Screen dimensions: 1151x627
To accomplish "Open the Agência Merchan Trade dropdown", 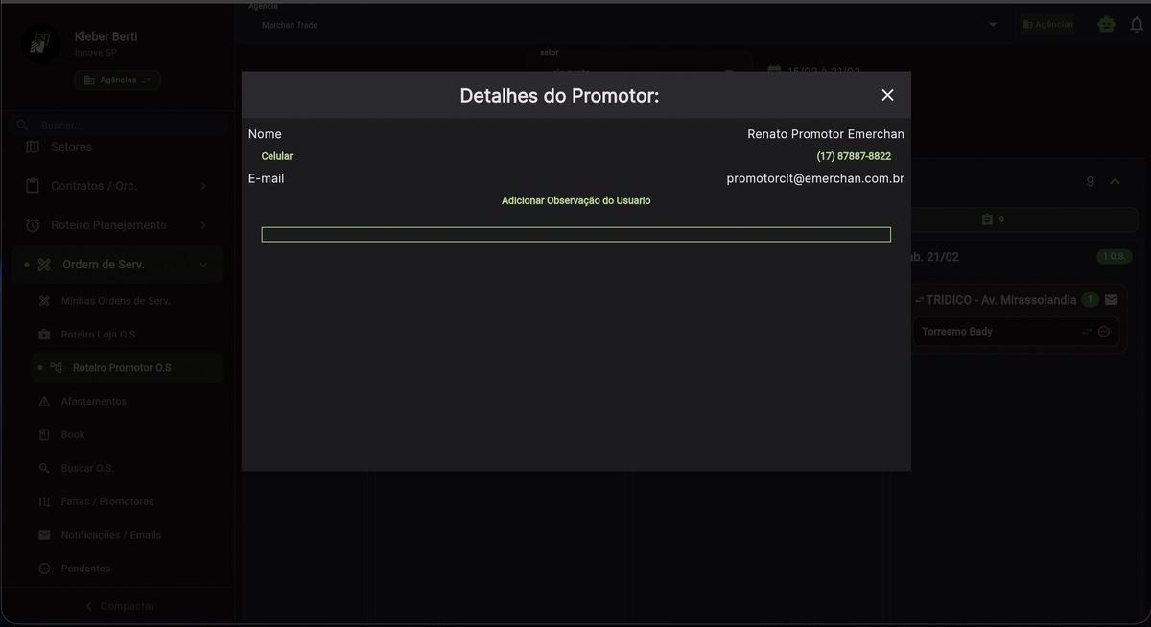I will pos(992,25).
